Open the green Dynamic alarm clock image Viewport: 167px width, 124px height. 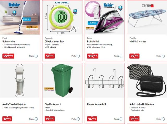(62, 17)
